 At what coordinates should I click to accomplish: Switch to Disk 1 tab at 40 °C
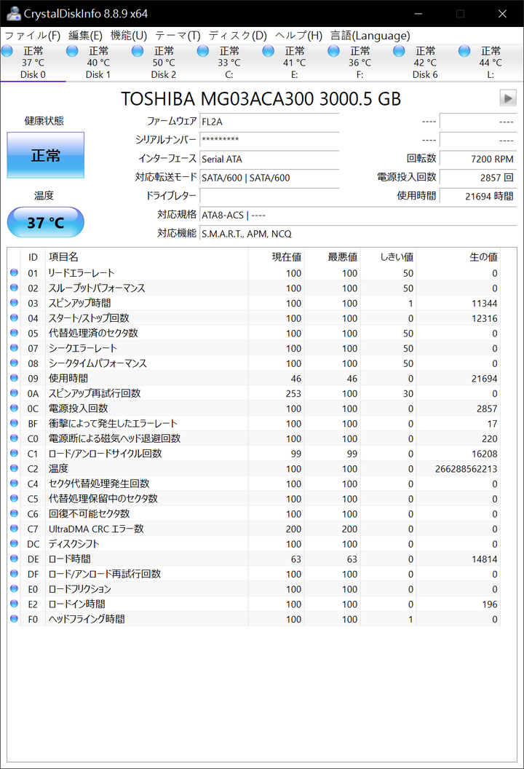tap(98, 63)
